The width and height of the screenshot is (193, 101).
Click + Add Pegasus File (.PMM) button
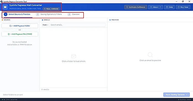click(x=20, y=34)
